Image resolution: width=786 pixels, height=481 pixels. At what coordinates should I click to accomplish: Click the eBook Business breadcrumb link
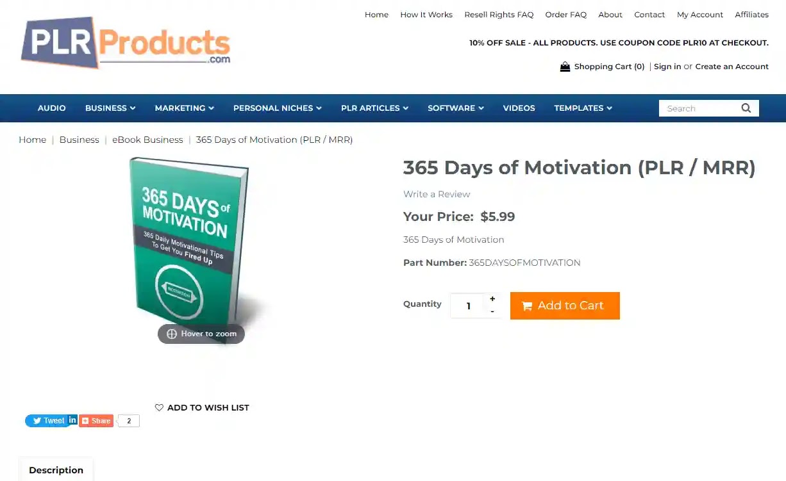click(x=147, y=140)
